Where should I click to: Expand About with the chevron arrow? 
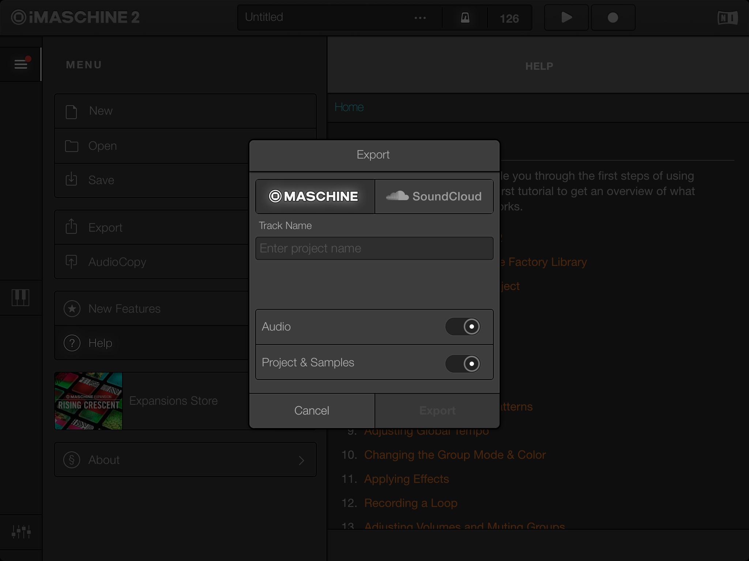(x=301, y=460)
